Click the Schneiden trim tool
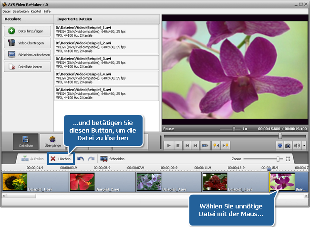310x227 pixels. click(x=112, y=159)
